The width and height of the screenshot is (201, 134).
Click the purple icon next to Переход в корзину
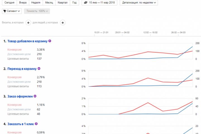coord(39,68)
